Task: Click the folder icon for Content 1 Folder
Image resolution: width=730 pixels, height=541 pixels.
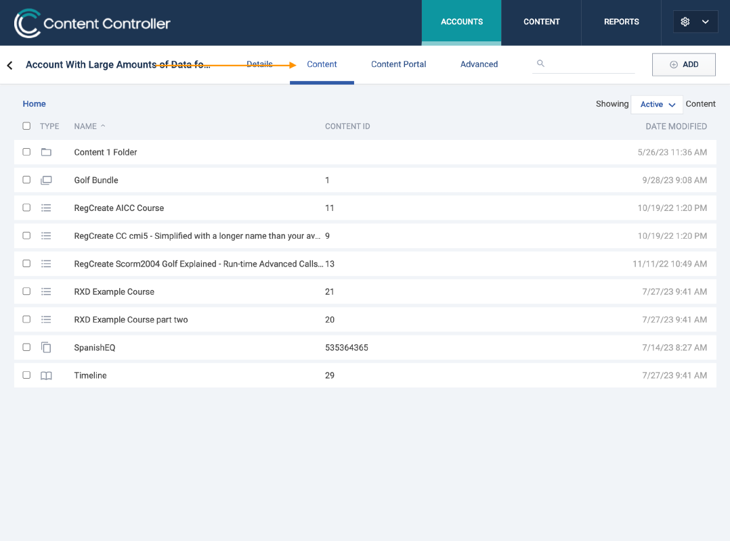Action: (46, 152)
